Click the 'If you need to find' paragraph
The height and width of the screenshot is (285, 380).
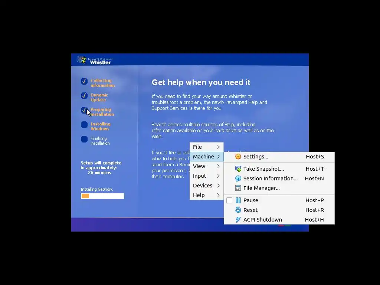pos(209,102)
